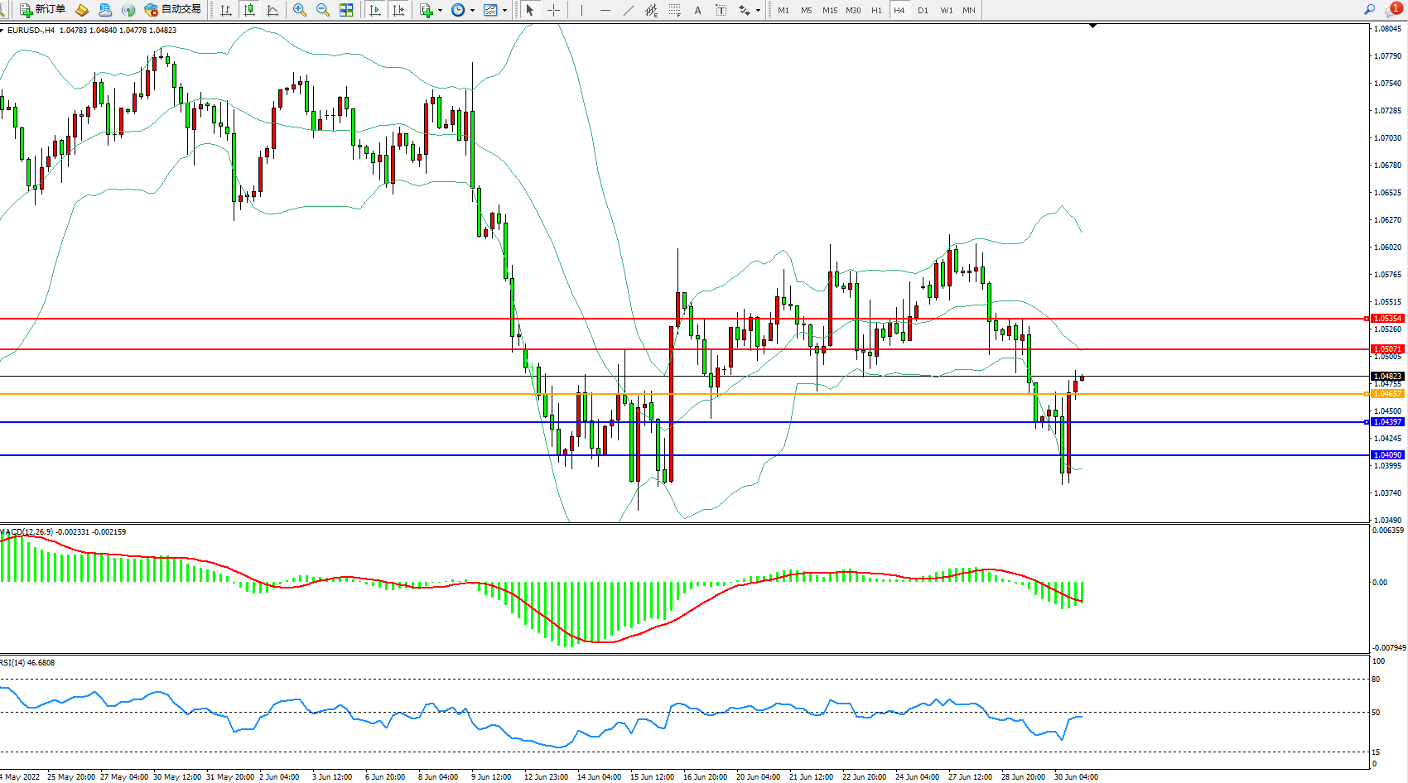Zoom out on the chart

pos(323,10)
